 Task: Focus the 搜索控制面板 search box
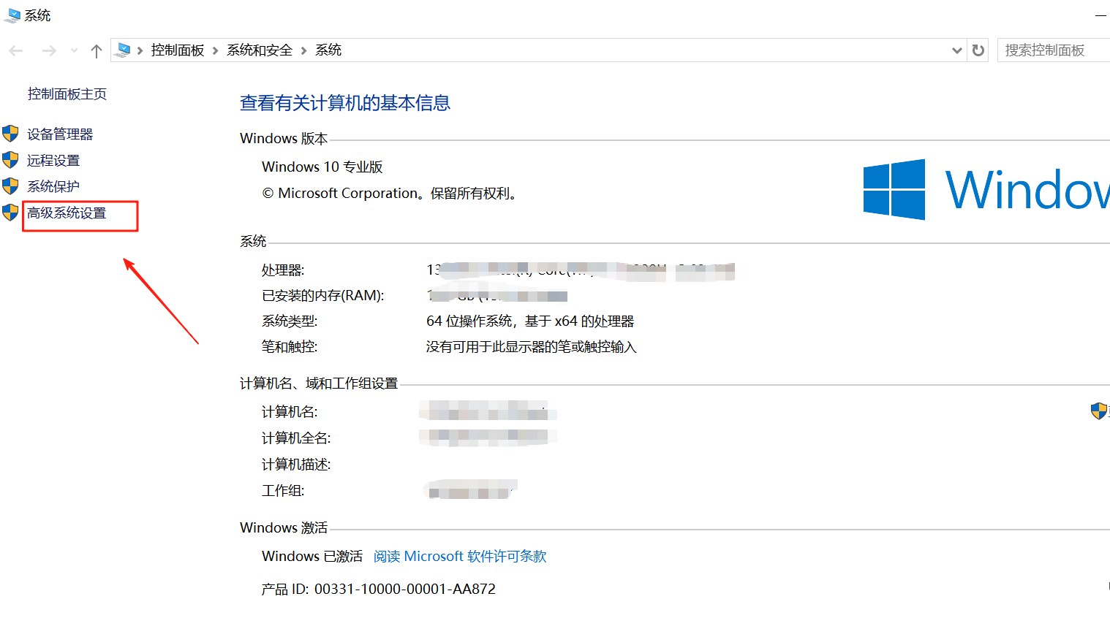(x=1054, y=50)
